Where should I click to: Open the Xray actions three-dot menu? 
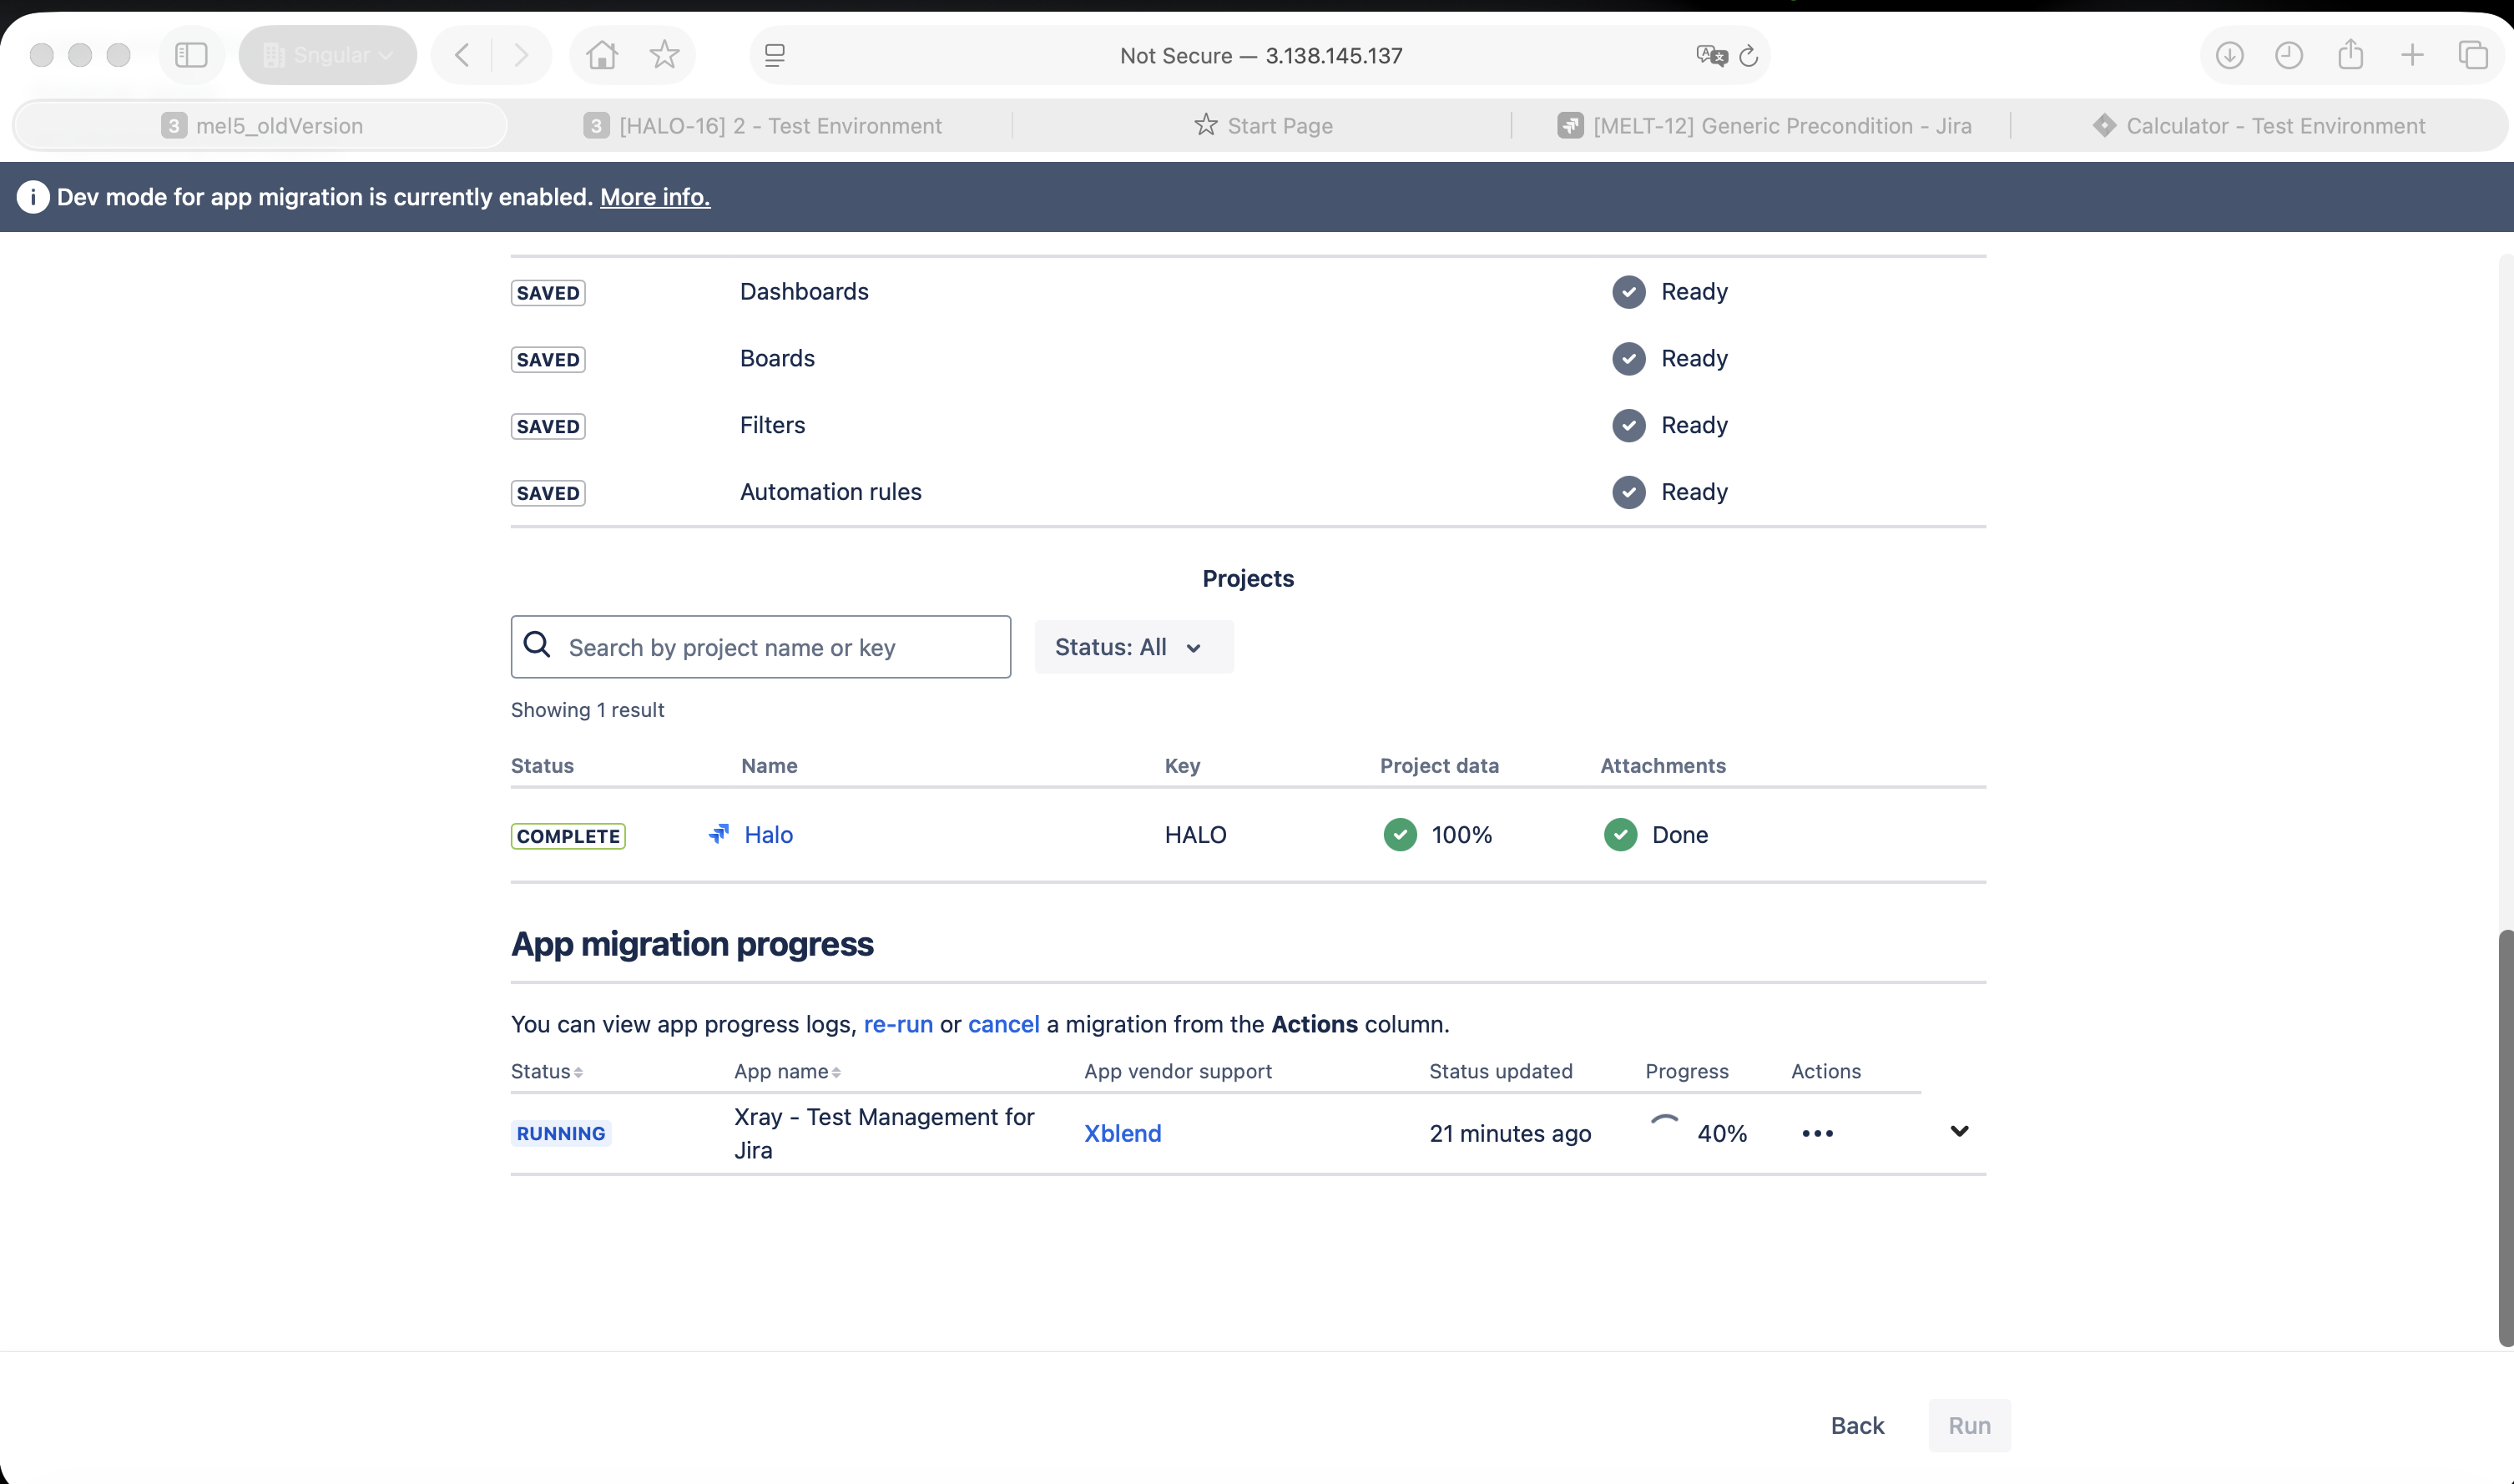pos(1817,1133)
